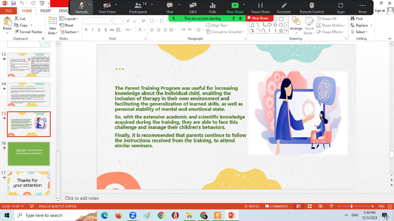Open the FILE menu tab
This screenshot has height=221, width=394.
click(x=9, y=11)
